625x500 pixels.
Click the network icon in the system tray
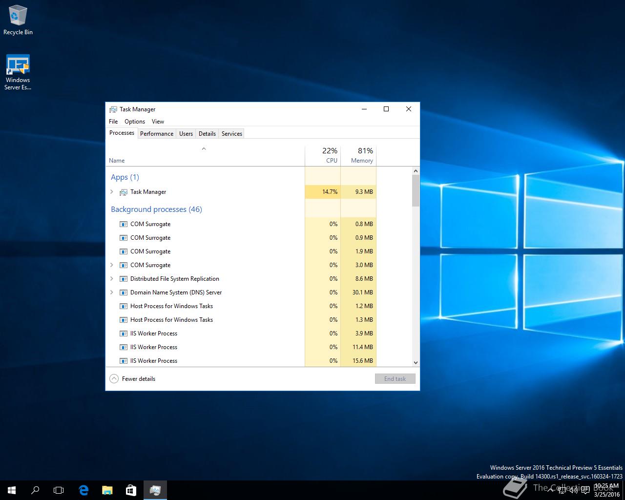(x=562, y=490)
